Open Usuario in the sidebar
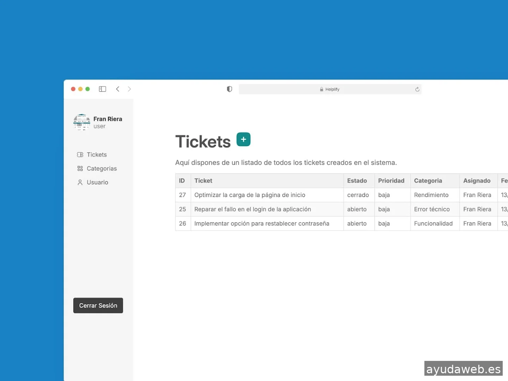Screen dimensions: 508x381 tap(97, 182)
